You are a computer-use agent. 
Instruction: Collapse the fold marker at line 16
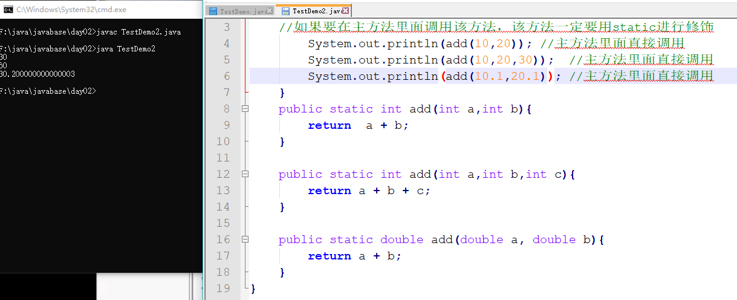(x=245, y=240)
